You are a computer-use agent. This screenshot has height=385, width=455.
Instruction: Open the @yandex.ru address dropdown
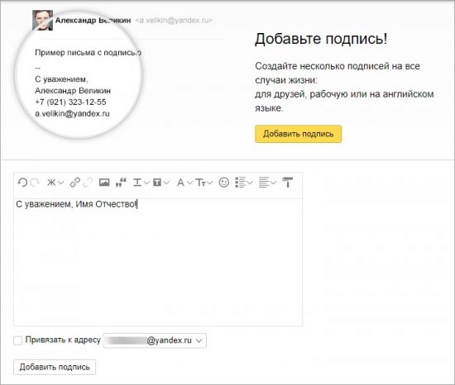point(155,340)
